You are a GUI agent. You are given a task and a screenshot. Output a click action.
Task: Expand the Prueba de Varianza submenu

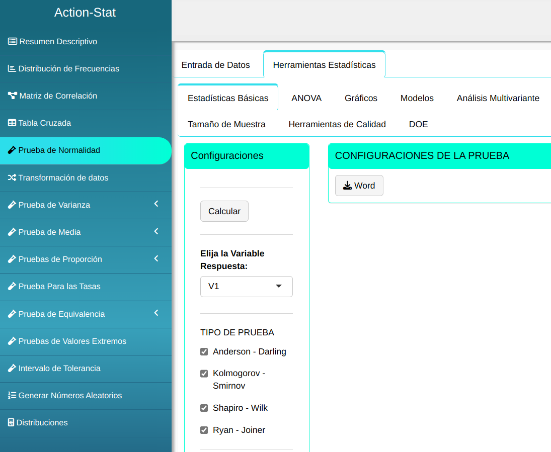(x=156, y=204)
